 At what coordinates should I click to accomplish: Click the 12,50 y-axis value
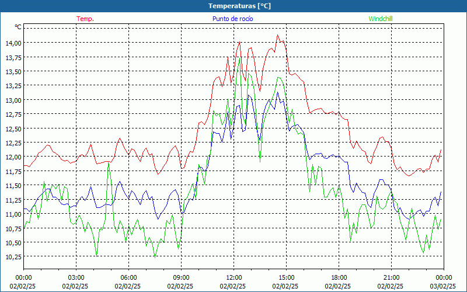coord(13,129)
